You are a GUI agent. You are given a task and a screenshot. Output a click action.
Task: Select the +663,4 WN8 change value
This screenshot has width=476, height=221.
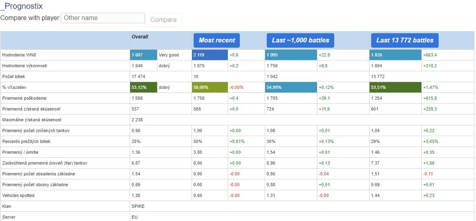pyautogui.click(x=429, y=55)
